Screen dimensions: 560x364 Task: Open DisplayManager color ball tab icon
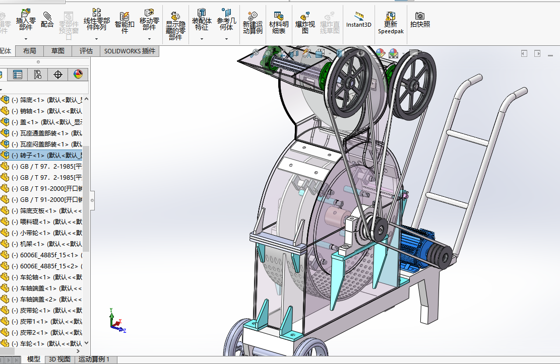point(78,75)
